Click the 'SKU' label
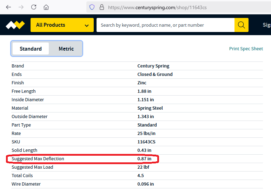Viewport: 271px width, 194px height. point(16,142)
